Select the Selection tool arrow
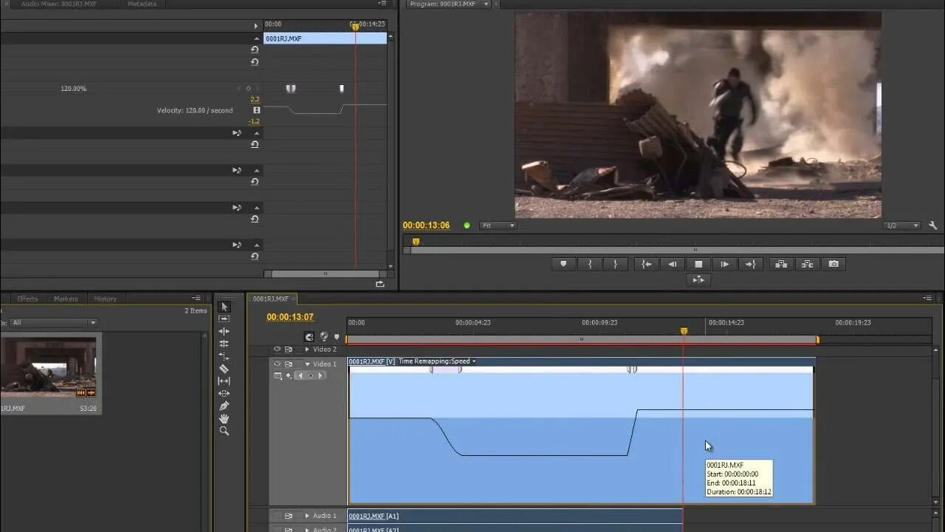Image resolution: width=945 pixels, height=532 pixels. (224, 307)
